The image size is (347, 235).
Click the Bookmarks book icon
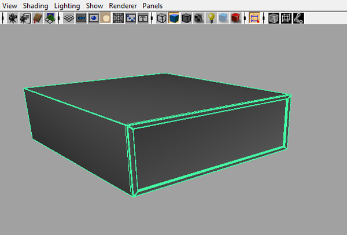coord(38,18)
